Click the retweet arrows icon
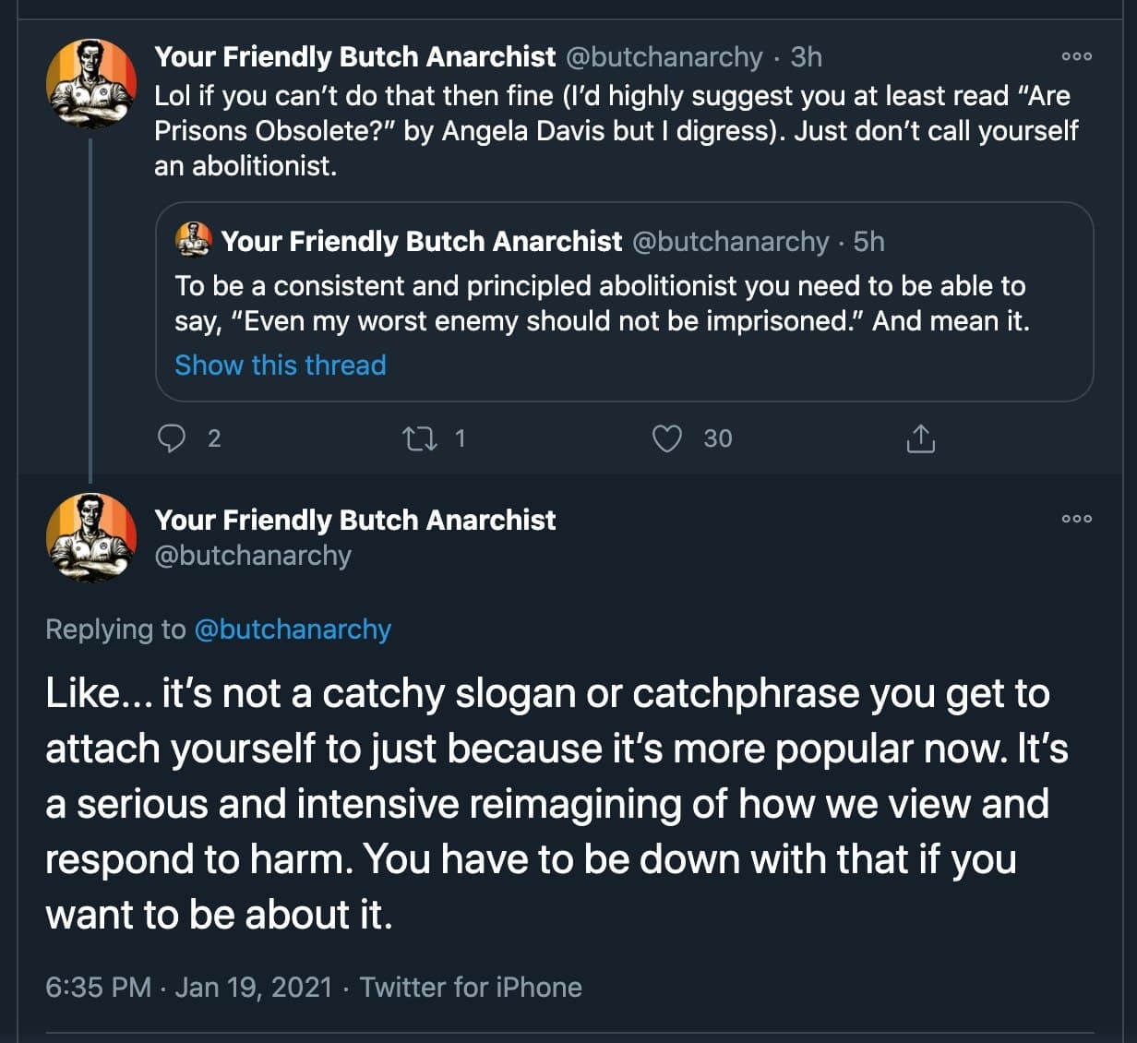The height and width of the screenshot is (1043, 1137). pos(420,438)
